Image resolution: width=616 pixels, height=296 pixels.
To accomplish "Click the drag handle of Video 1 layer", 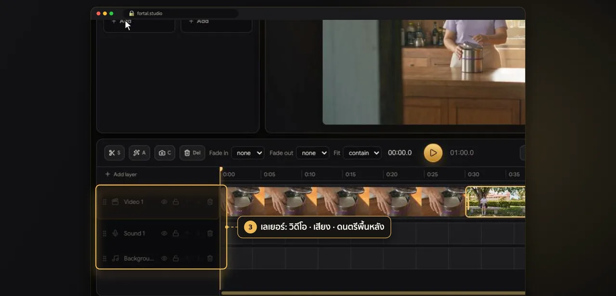I will click(x=104, y=202).
